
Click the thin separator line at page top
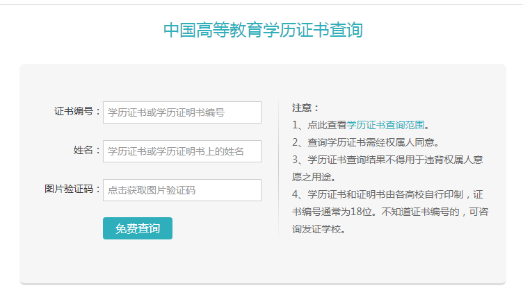[x=261, y=4]
